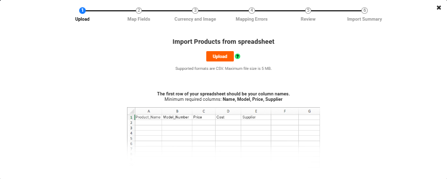Open the Review step label
Viewport: 447px width, 179px height.
pos(308,19)
